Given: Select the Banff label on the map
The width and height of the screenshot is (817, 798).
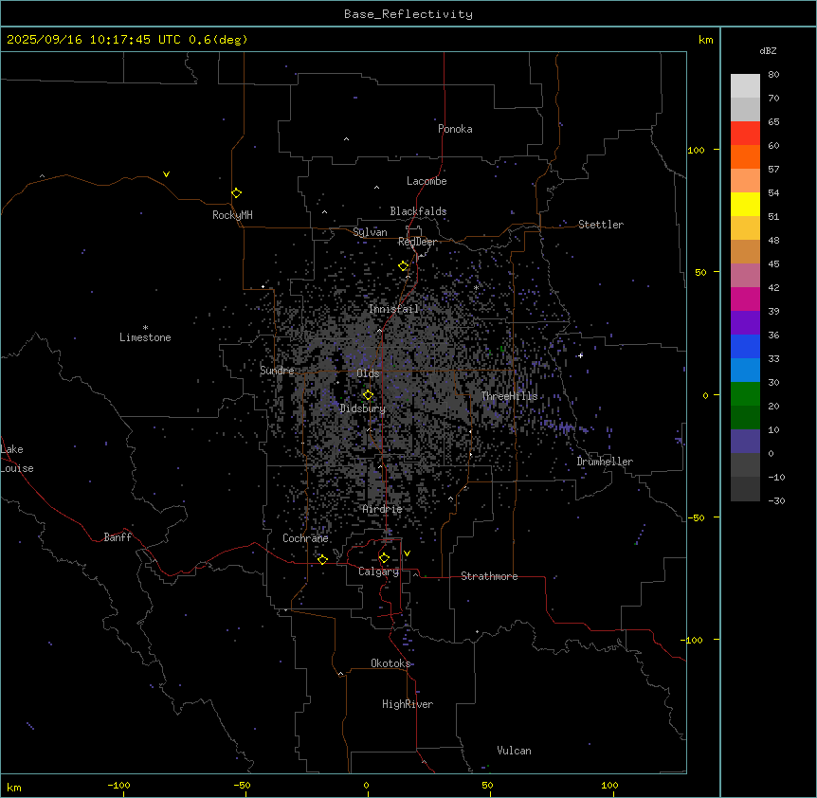Looking at the screenshot, I should click(118, 537).
